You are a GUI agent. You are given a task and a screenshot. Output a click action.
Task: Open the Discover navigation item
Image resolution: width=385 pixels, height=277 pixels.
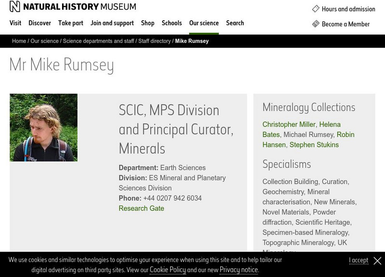39,23
